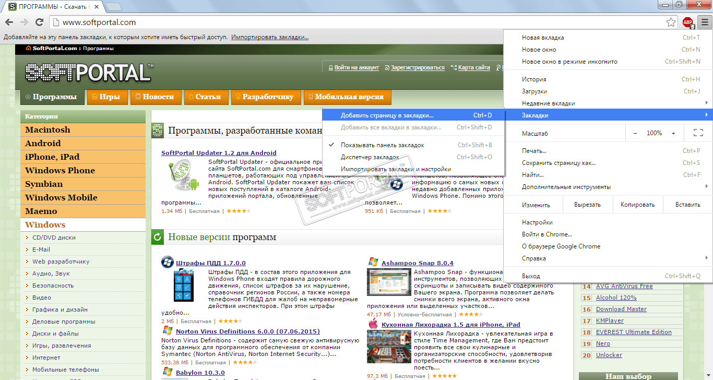Open the Статьи site tab
The width and height of the screenshot is (713, 380).
206,97
